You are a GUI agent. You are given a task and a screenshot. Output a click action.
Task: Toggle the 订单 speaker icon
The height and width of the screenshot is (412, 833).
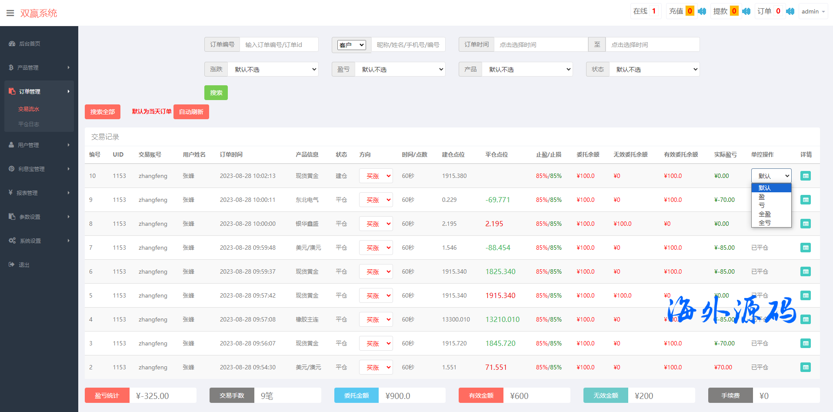click(x=790, y=11)
